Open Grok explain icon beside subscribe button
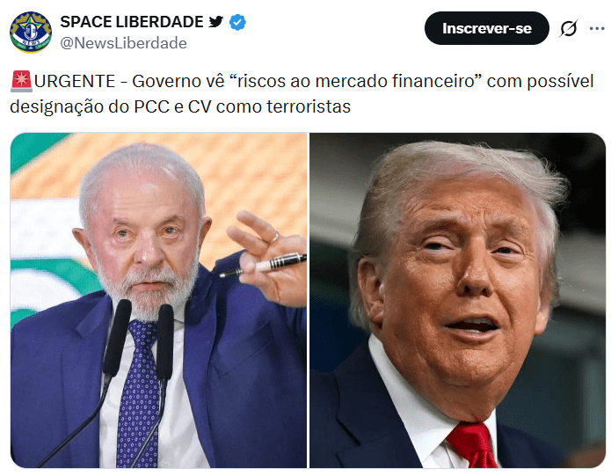The width and height of the screenshot is (611, 476). [x=569, y=28]
